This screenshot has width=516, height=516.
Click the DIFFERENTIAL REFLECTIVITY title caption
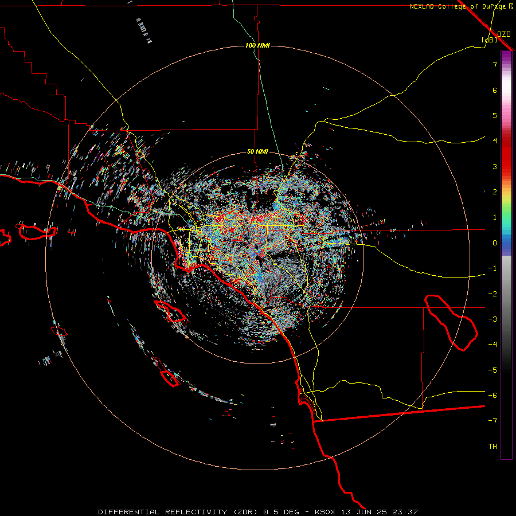(257, 512)
